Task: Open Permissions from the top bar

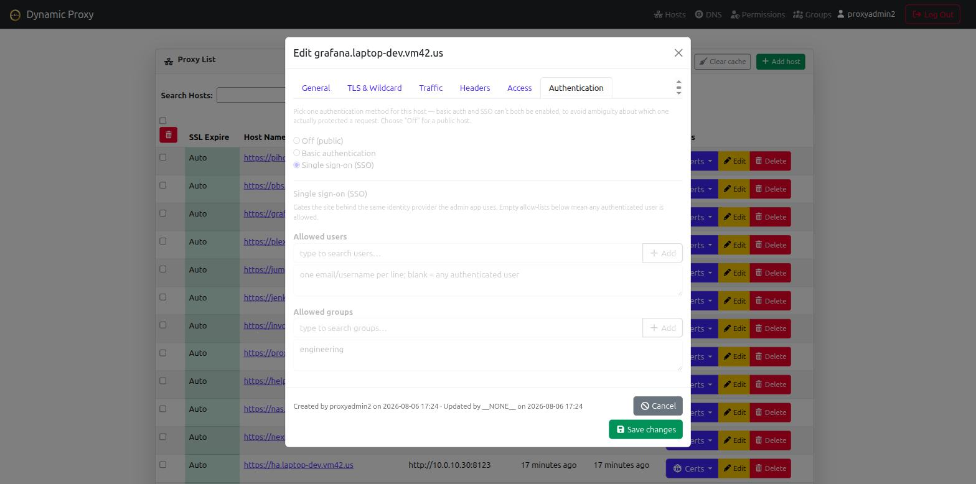Action: 758,14
